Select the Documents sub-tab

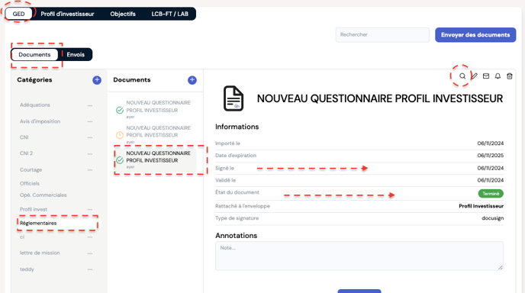point(34,55)
